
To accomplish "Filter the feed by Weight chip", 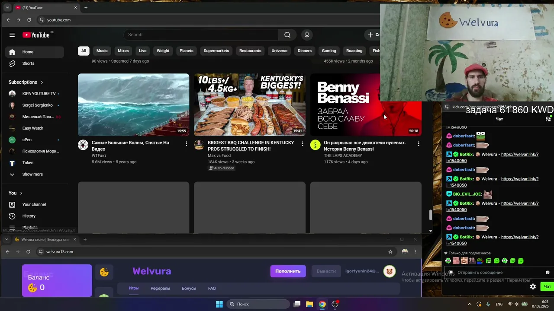I will (x=163, y=51).
